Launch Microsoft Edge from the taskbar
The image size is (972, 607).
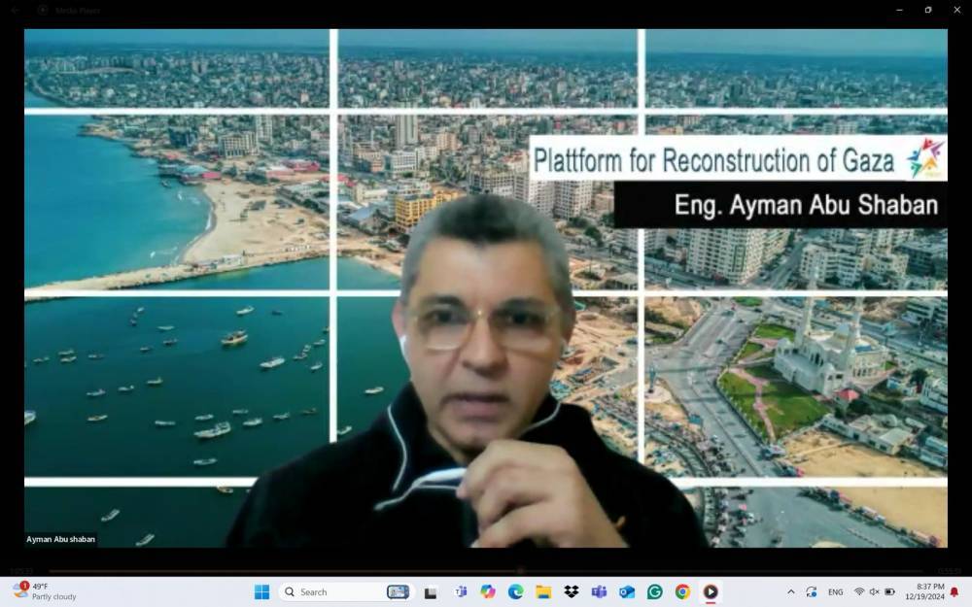[516, 591]
